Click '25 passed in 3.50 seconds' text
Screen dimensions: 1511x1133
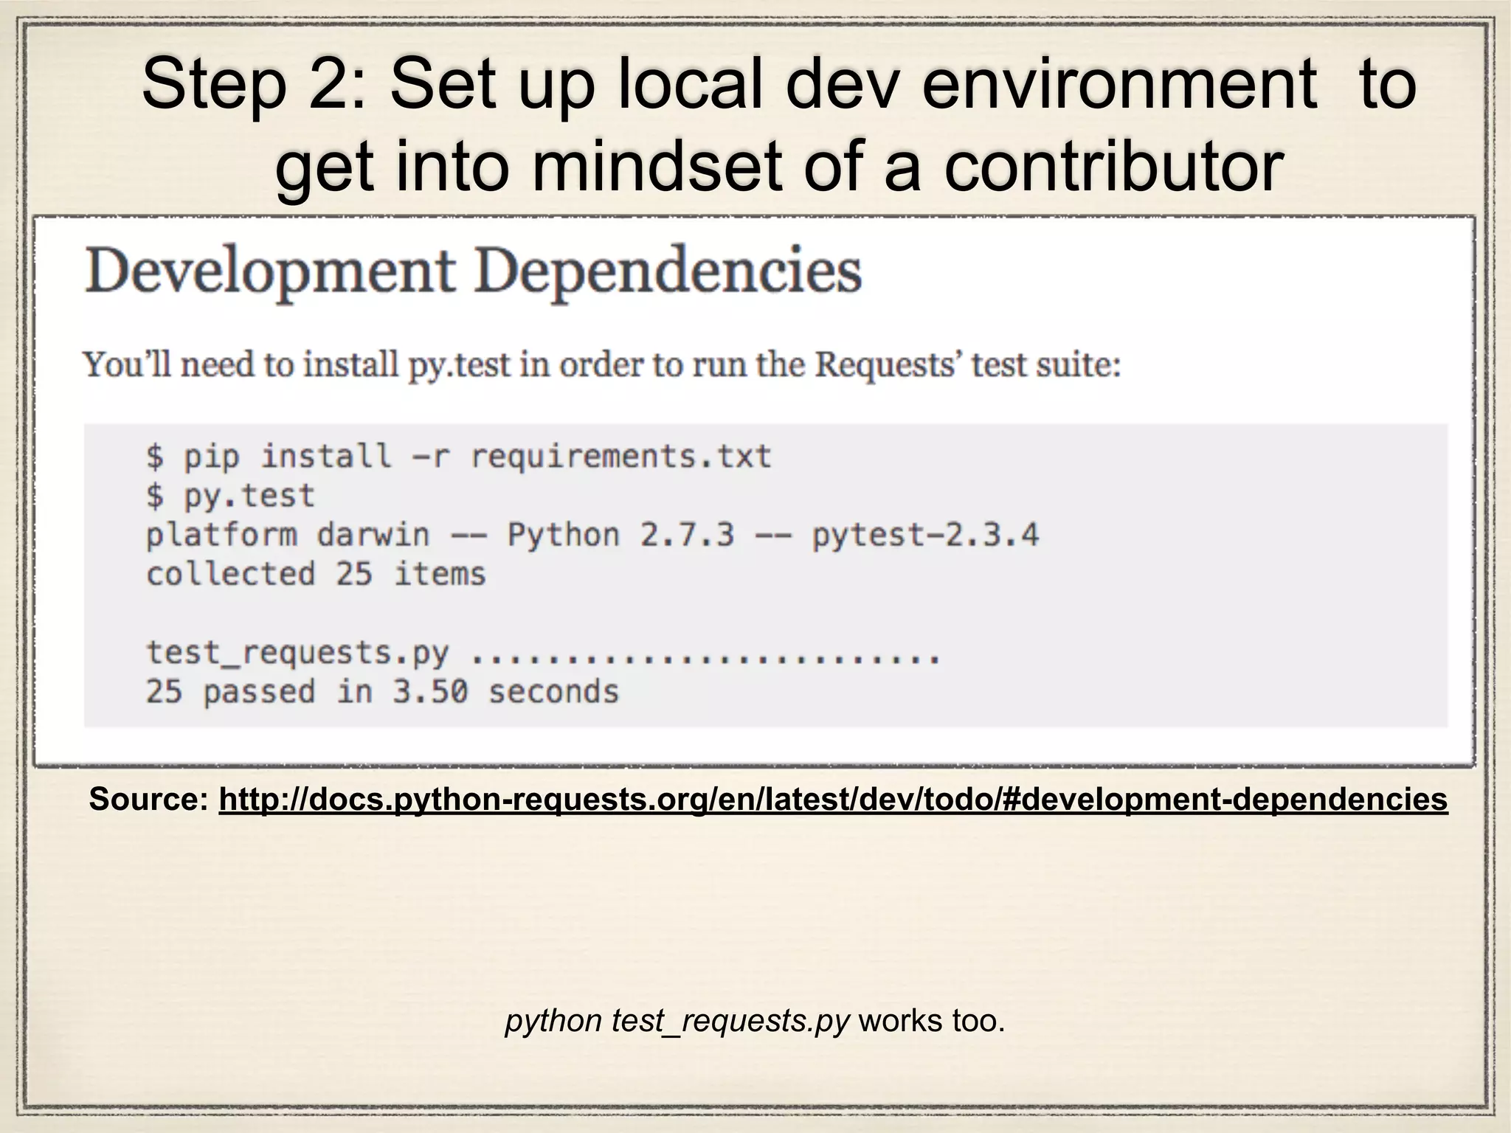click(x=382, y=692)
